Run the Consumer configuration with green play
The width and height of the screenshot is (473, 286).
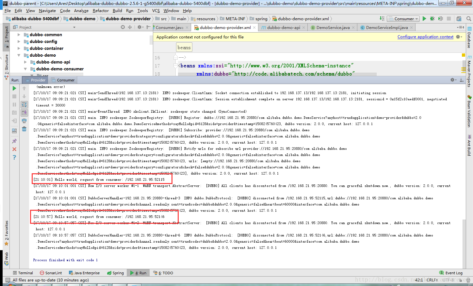(424, 19)
